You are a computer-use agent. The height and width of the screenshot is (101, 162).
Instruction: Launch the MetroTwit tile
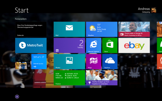tap(31, 45)
